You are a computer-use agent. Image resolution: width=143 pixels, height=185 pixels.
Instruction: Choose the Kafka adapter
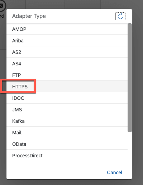pos(67,121)
